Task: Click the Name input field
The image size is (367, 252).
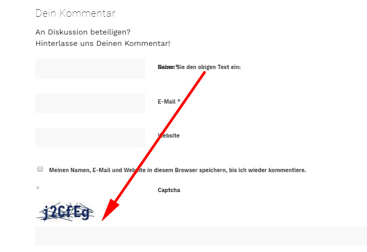Action: coord(90,69)
